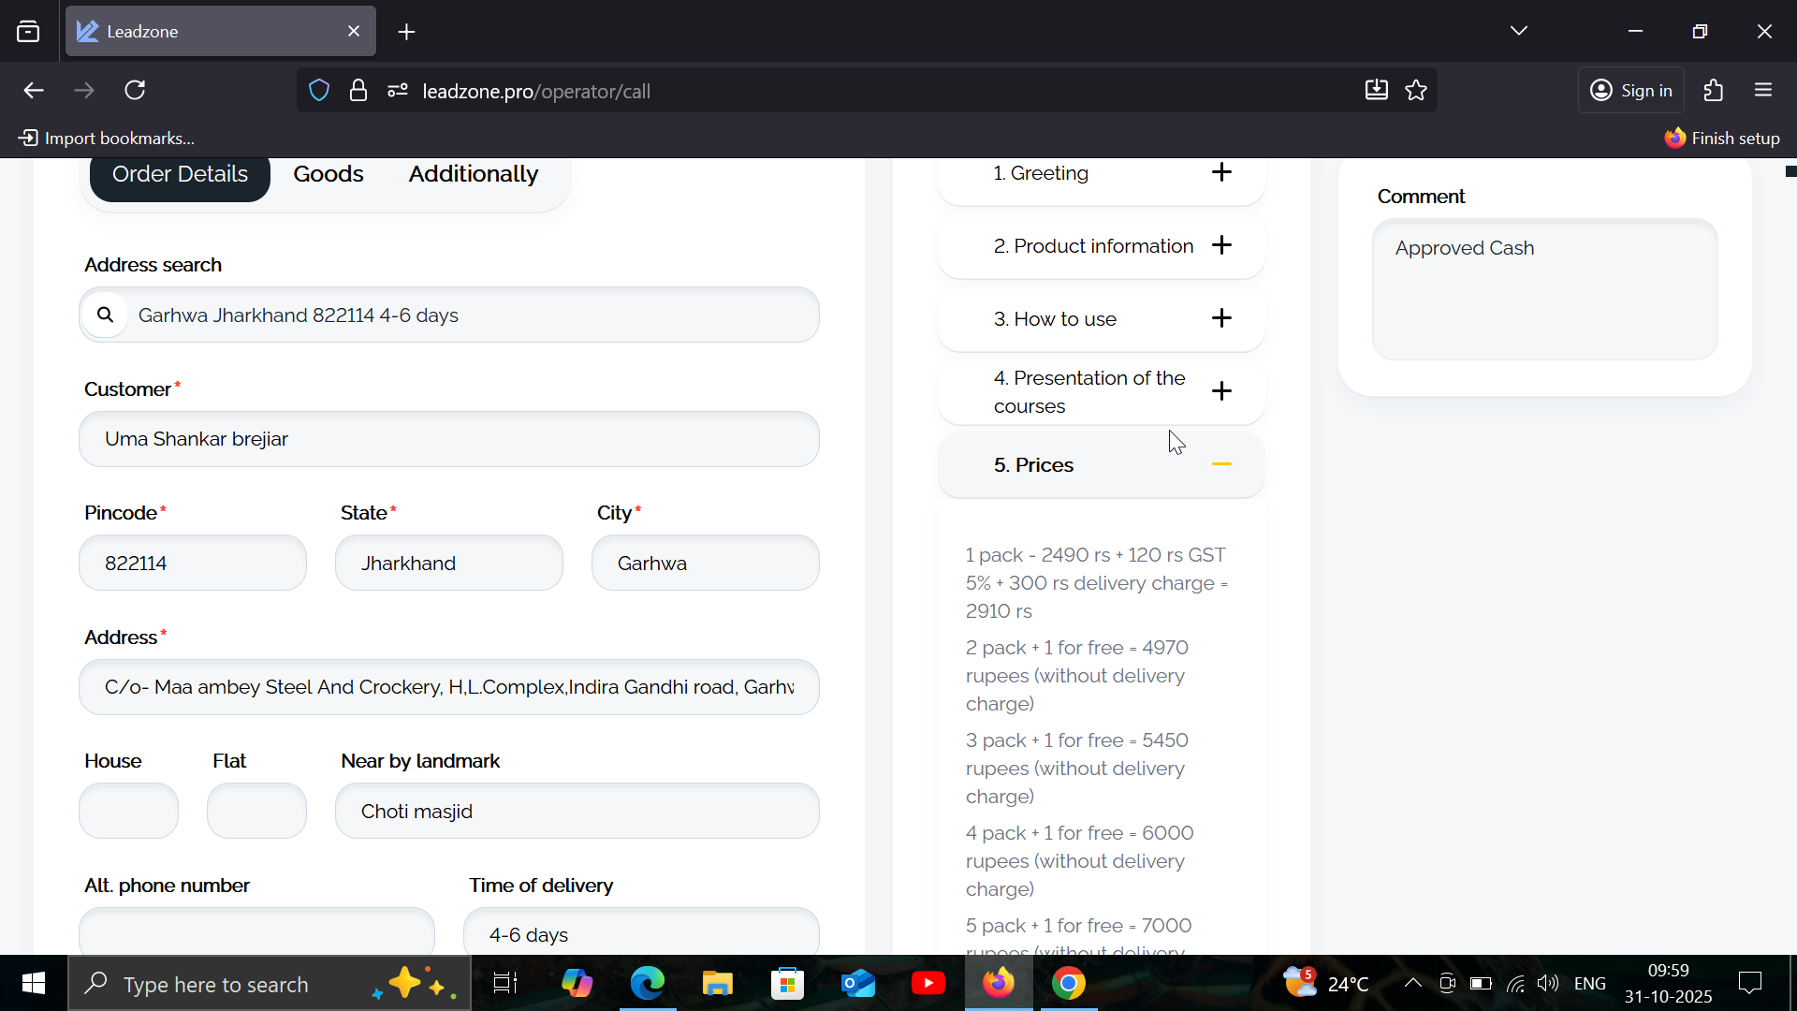The height and width of the screenshot is (1011, 1797).
Task: Reload the Leadzone page
Action: pyautogui.click(x=135, y=91)
